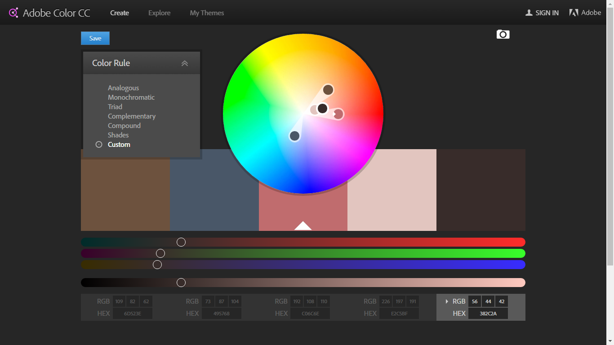Click the green channel slider handle
The image size is (614, 345).
click(160, 253)
